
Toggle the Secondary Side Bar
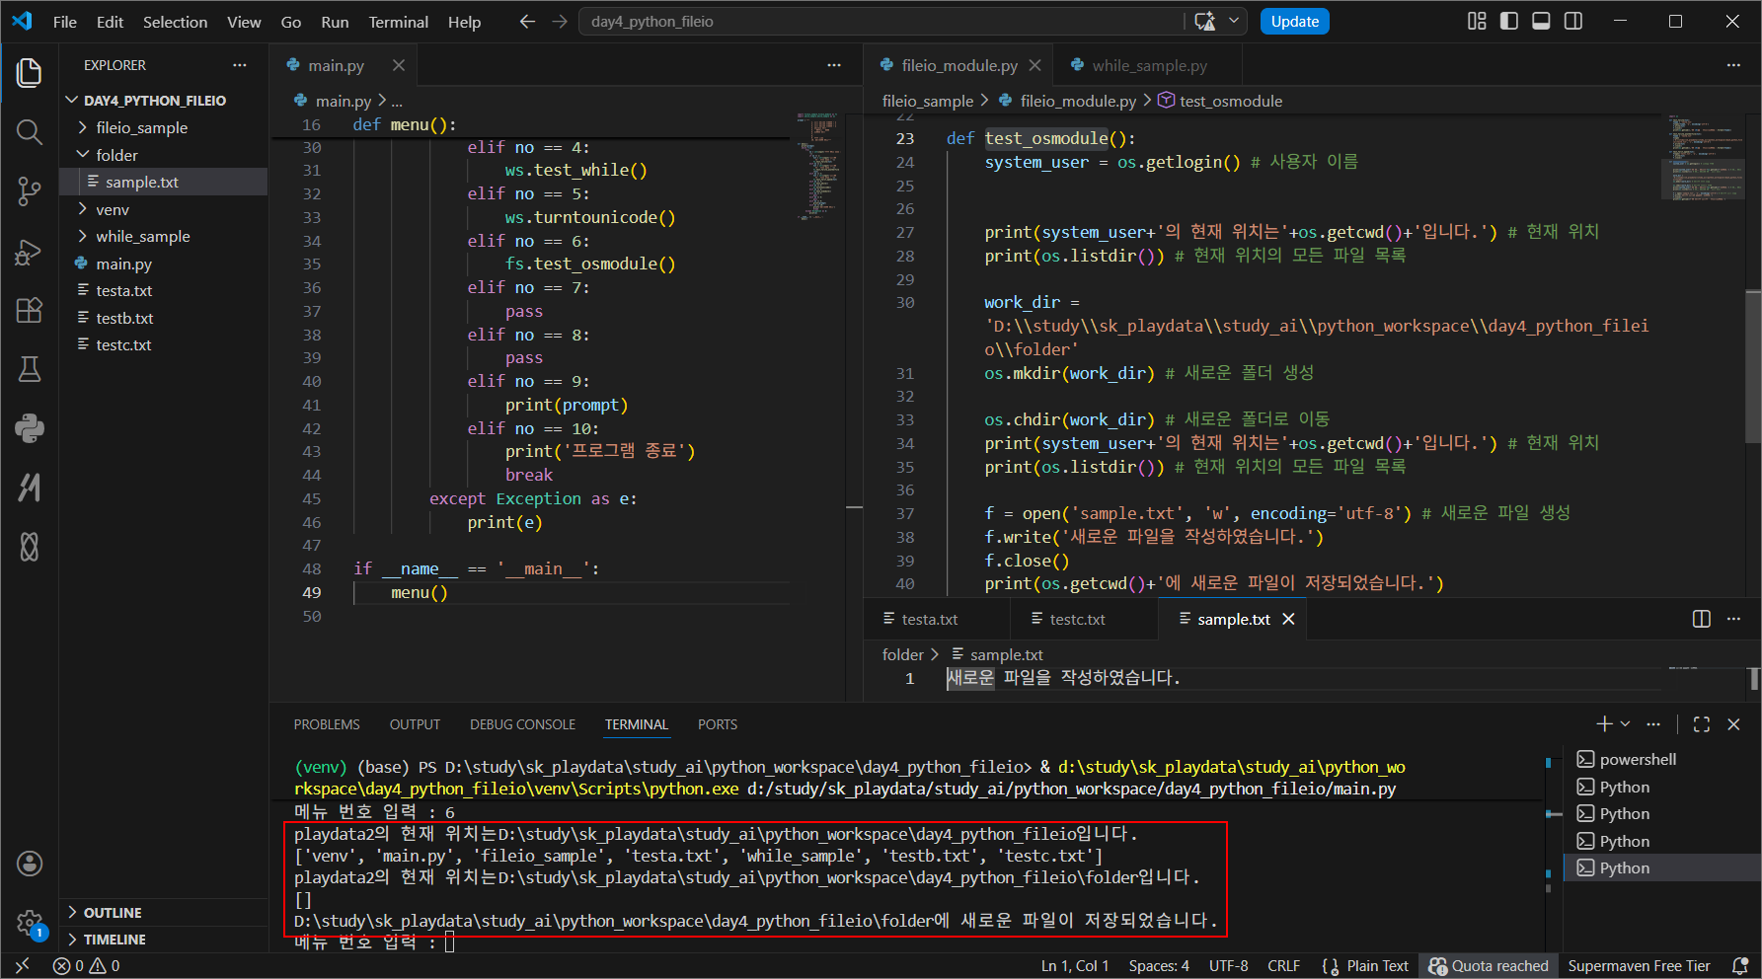(x=1573, y=22)
